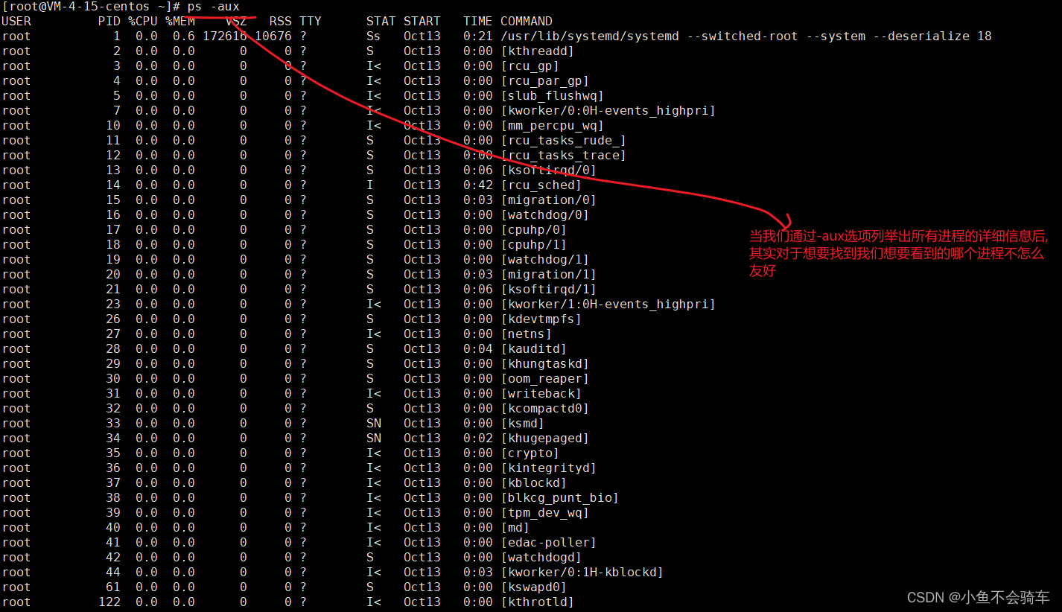Screen dimensions: 1062x612
Task: Click the [kswapd0] process name
Action: click(x=534, y=587)
